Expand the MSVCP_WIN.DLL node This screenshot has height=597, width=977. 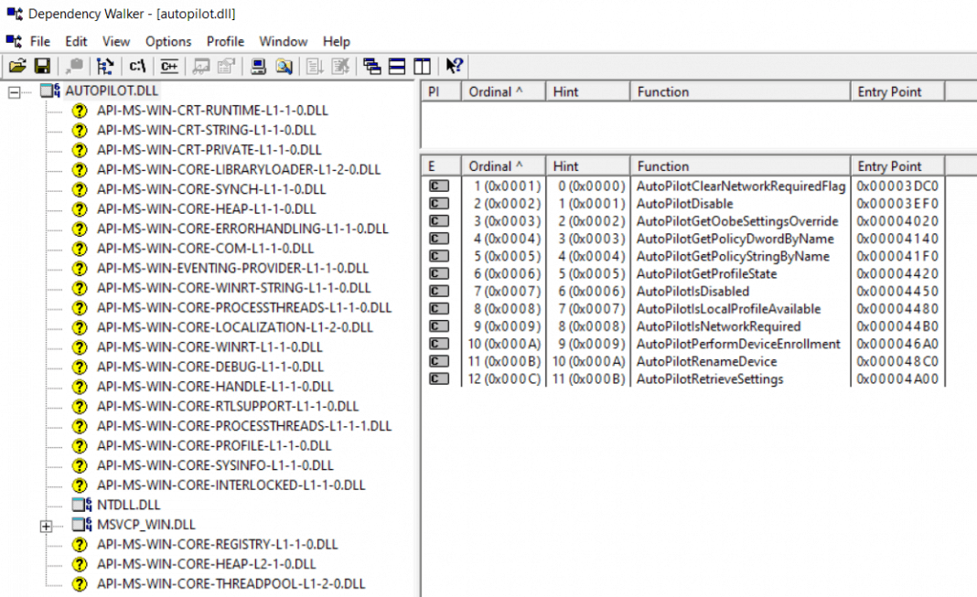click(47, 525)
